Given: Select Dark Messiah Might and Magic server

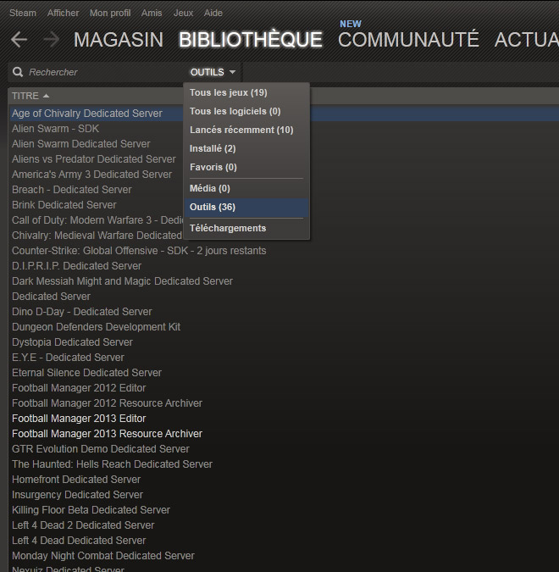Looking at the screenshot, I should [122, 281].
